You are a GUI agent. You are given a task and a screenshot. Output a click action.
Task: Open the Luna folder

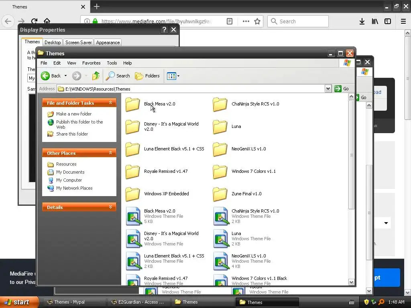tap(227, 126)
